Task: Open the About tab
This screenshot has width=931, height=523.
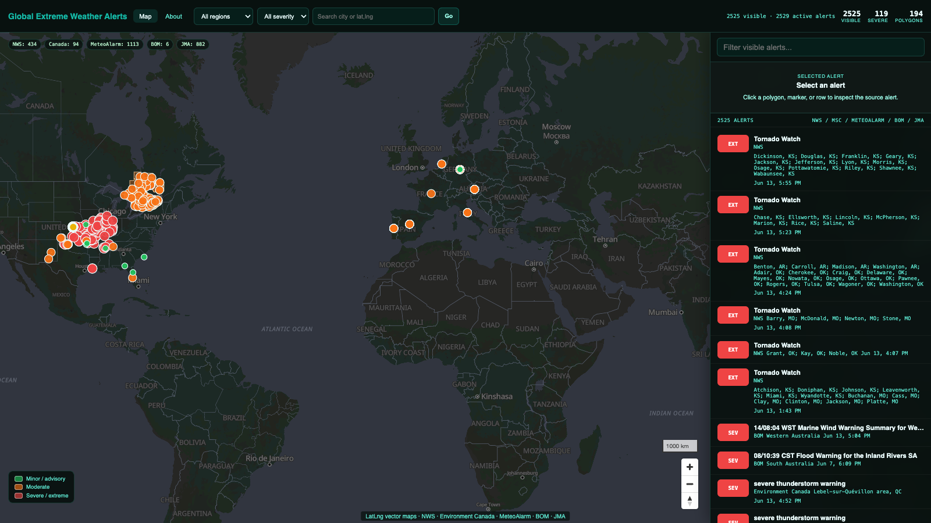Action: 173,16
